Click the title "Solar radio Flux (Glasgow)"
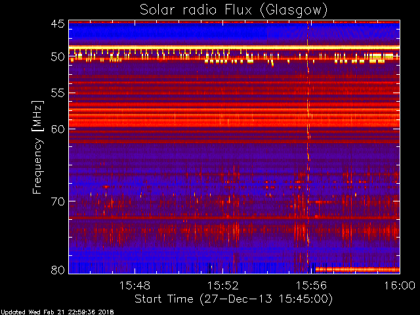The image size is (420, 315). pos(234,10)
